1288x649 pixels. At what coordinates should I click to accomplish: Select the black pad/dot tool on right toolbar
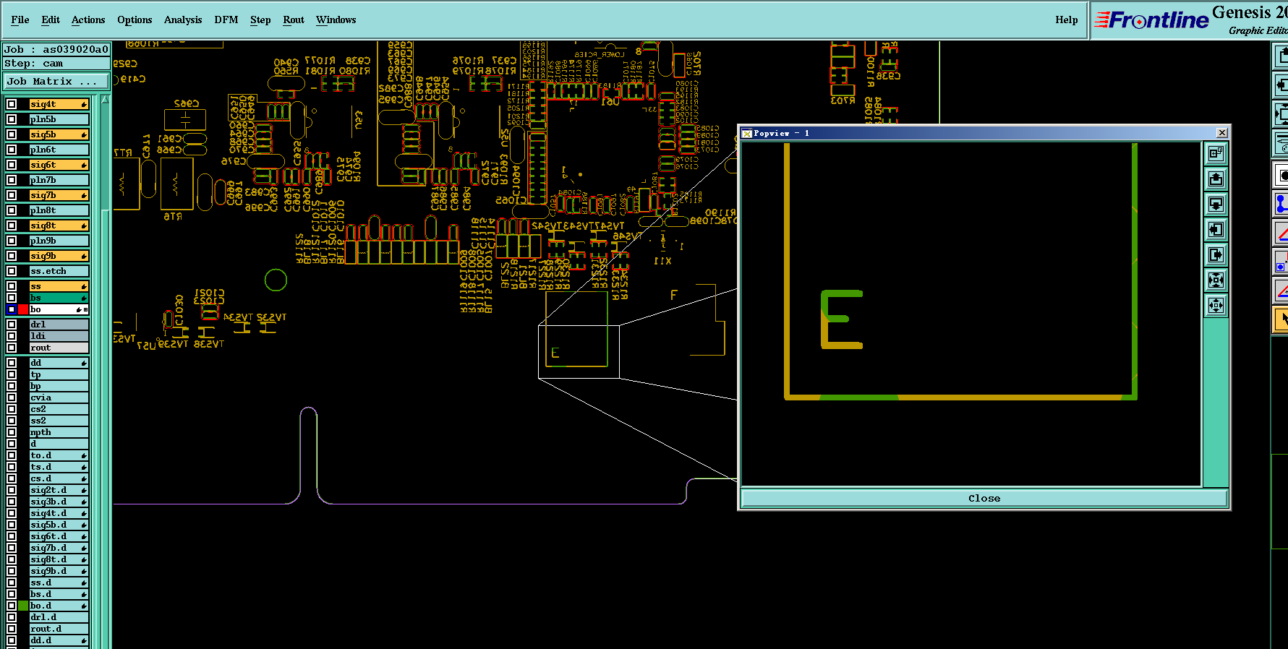1281,175
